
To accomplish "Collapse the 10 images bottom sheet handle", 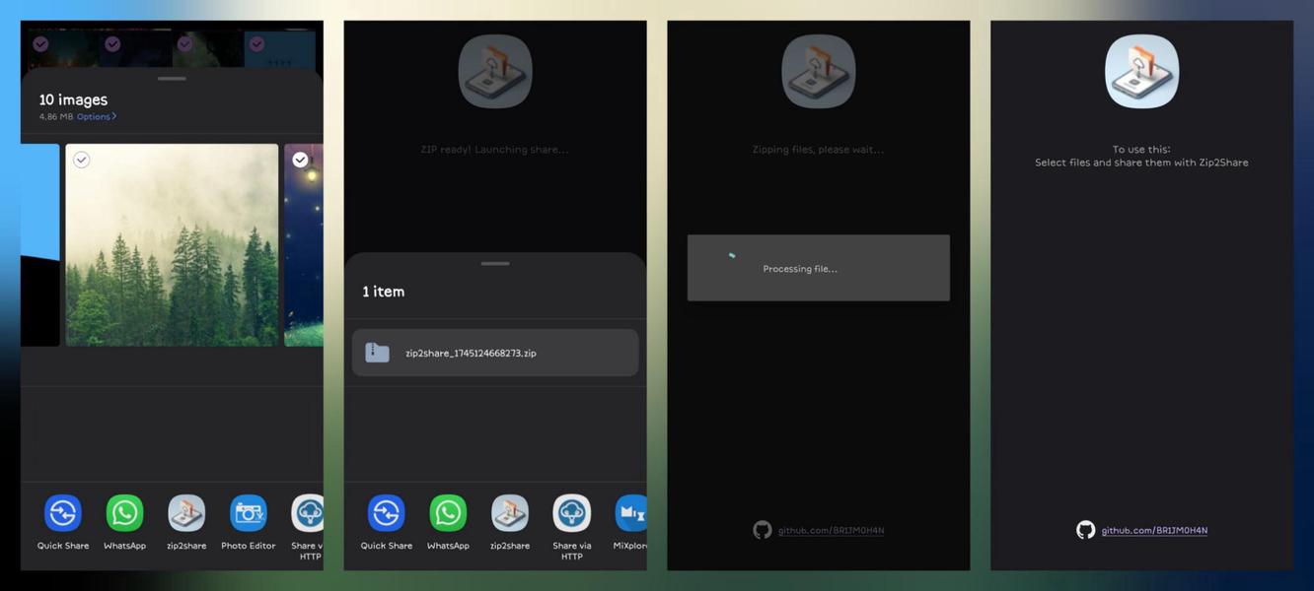I will 171,77.
